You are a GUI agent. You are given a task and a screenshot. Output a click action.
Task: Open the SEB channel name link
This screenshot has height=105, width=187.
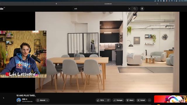click(x=24, y=99)
